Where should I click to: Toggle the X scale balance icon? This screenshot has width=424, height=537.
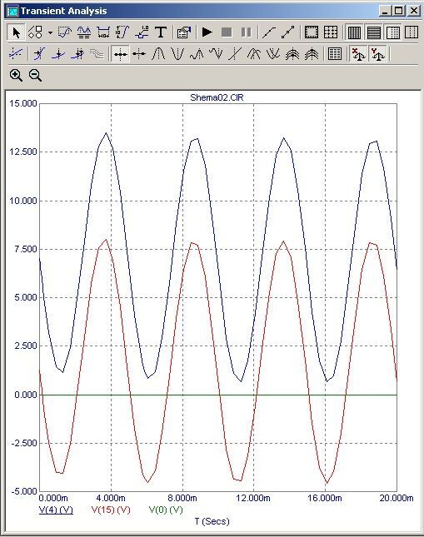tap(358, 54)
